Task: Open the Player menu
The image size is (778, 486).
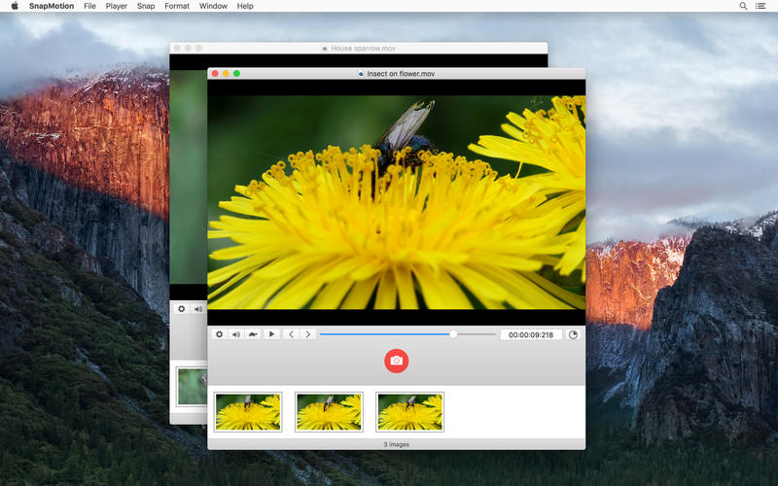Action: click(x=116, y=6)
